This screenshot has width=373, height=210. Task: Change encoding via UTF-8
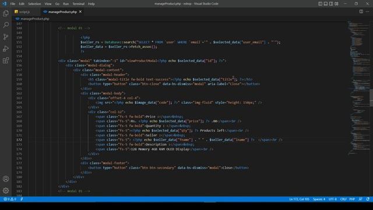pos(333,199)
